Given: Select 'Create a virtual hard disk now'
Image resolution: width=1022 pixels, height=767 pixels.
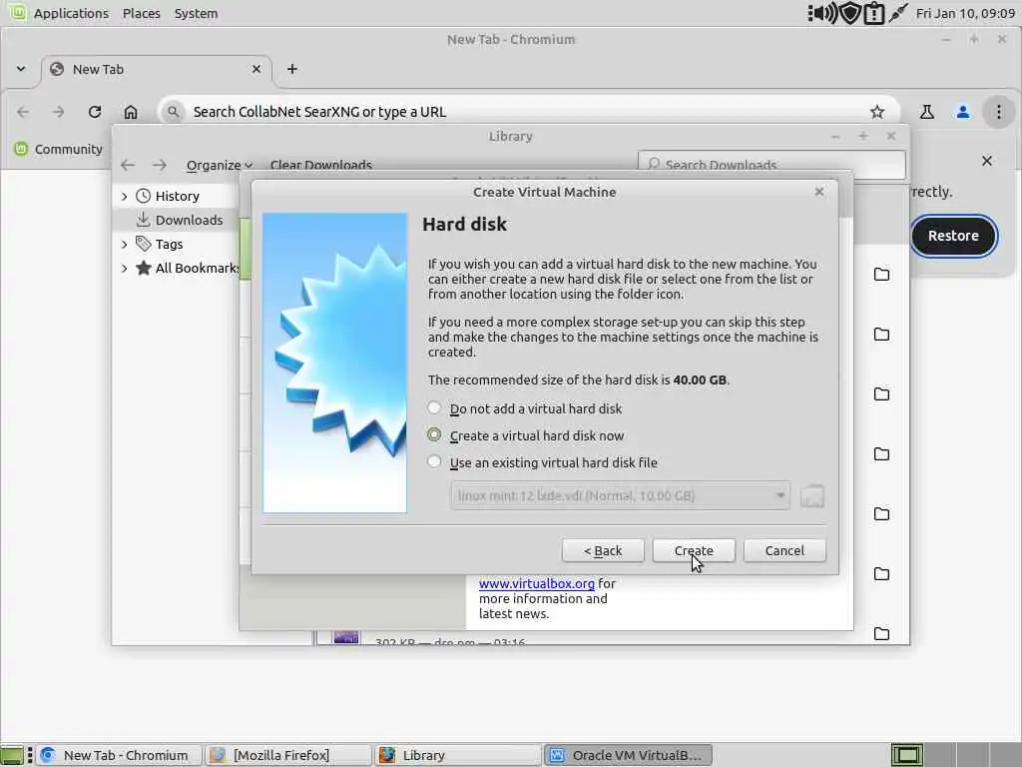Looking at the screenshot, I should coord(525,435).
